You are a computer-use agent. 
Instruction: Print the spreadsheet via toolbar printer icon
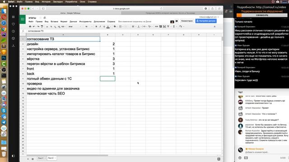(30, 27)
